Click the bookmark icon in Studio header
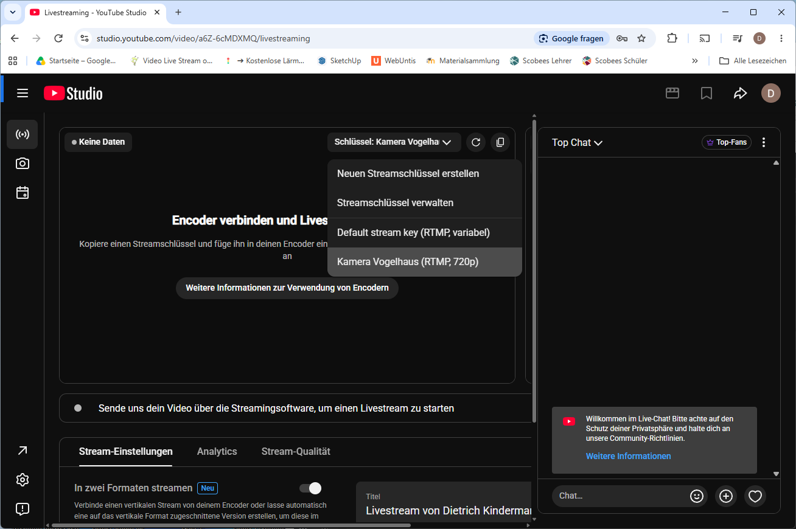Image resolution: width=796 pixels, height=529 pixels. (707, 93)
